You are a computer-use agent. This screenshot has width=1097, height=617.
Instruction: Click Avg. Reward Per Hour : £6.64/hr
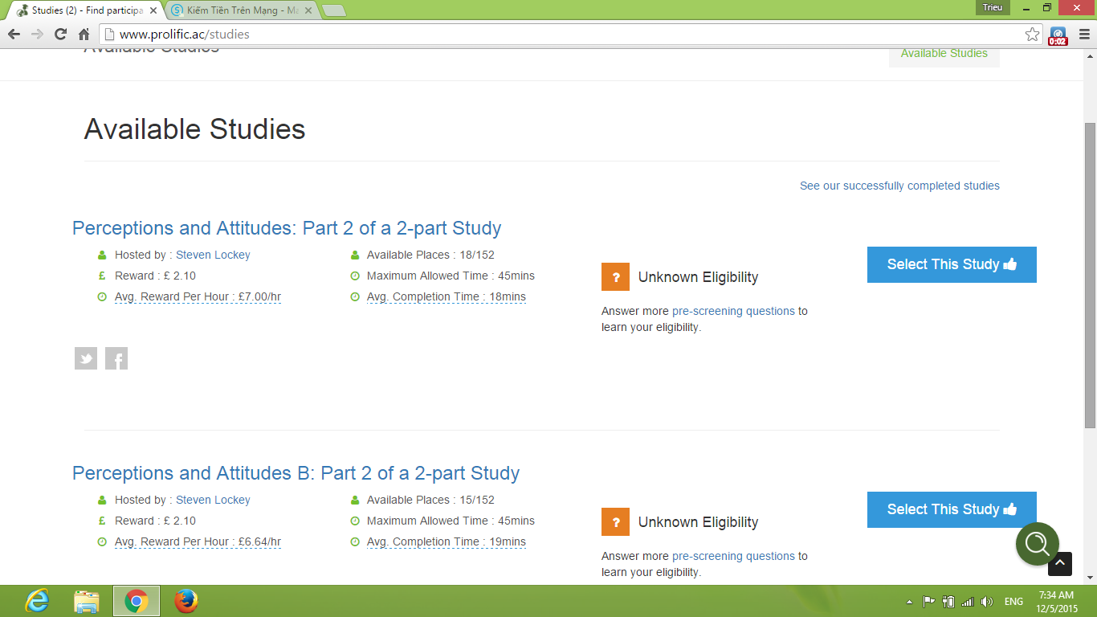198,541
